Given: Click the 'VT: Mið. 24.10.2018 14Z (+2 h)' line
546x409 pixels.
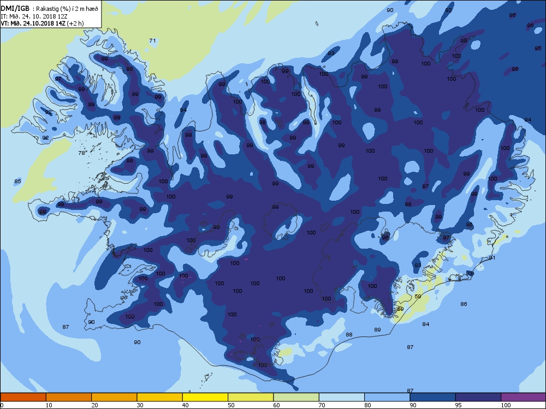Looking at the screenshot, I should tap(42, 23).
